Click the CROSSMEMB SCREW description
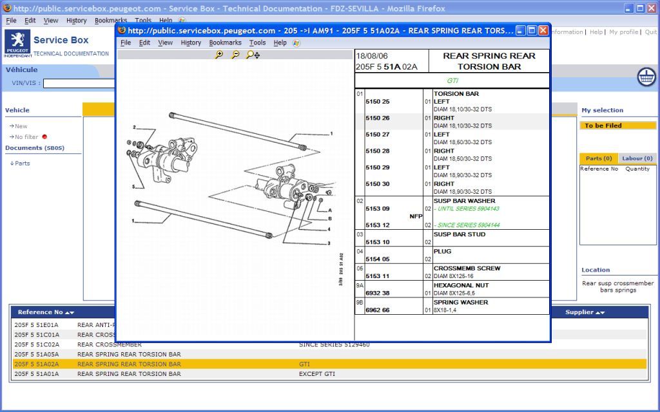Screen dimensions: 660x412 (x=467, y=268)
